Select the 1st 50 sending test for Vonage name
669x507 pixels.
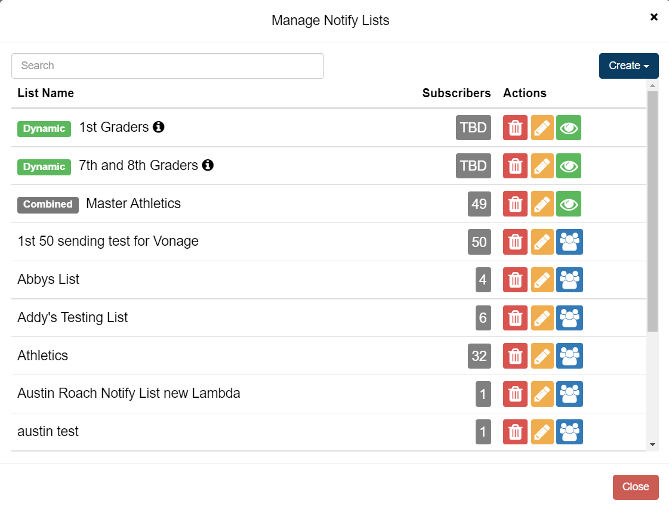108,242
